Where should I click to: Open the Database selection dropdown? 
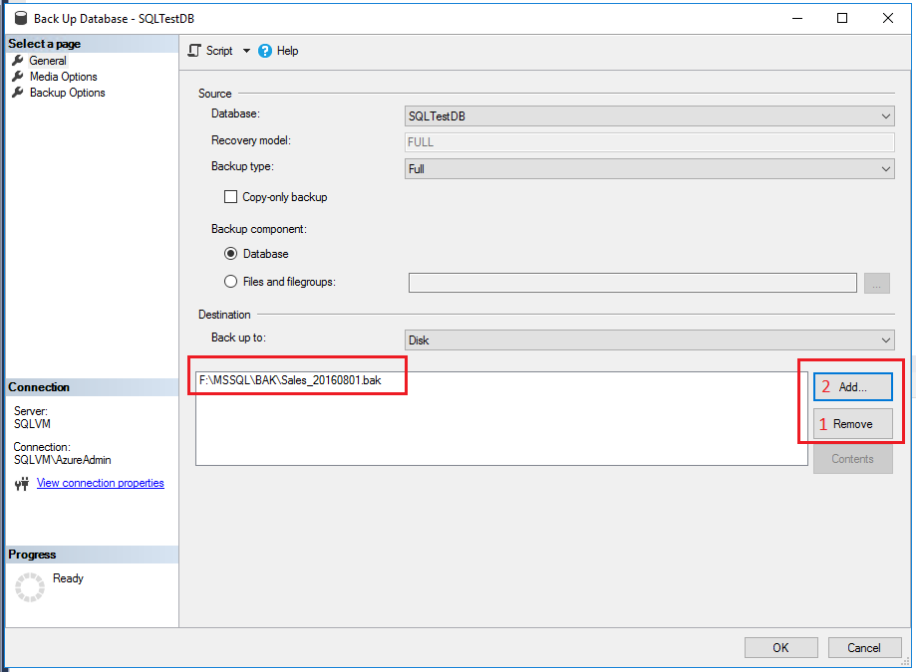(884, 115)
